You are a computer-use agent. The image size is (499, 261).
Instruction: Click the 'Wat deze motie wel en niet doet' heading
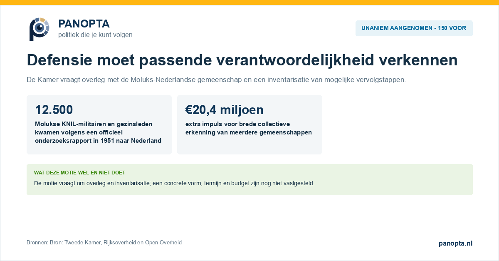point(79,172)
